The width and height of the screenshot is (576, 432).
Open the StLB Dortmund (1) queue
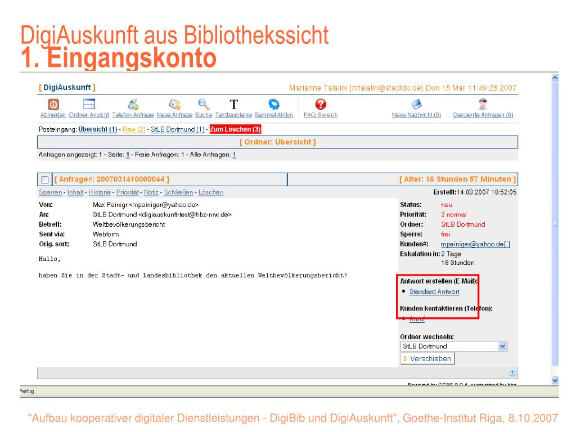click(x=177, y=129)
